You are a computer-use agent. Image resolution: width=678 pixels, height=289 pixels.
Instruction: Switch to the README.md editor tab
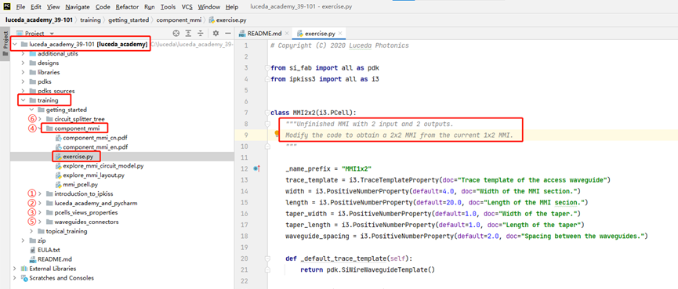coord(263,33)
